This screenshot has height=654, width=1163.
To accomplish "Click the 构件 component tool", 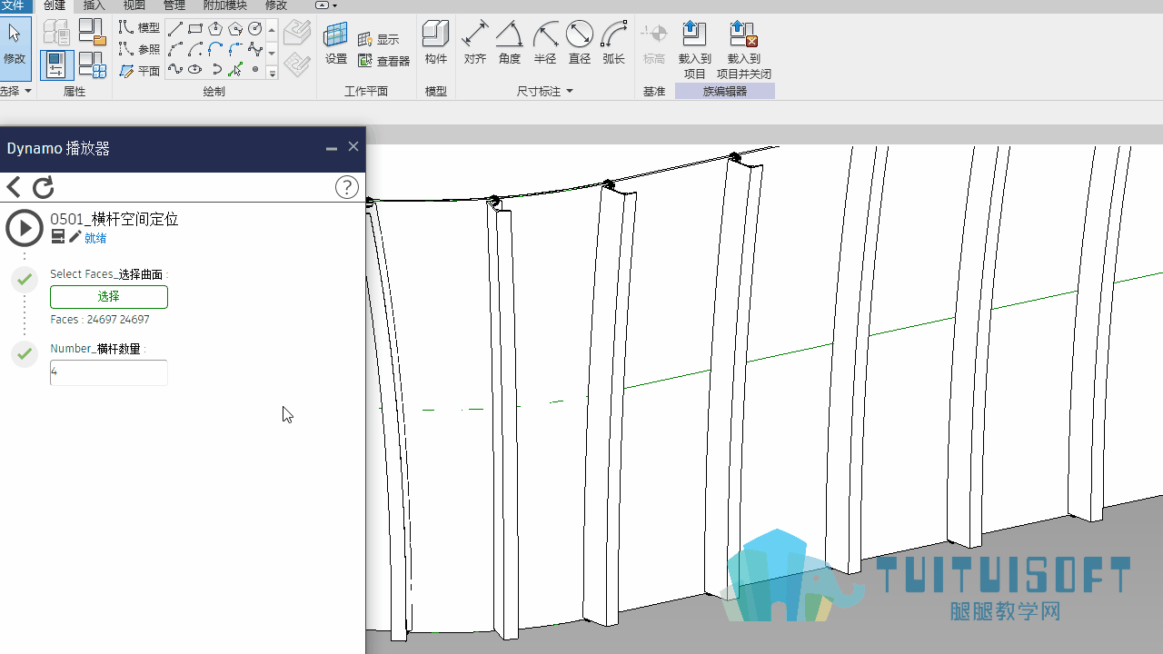I will tap(436, 44).
